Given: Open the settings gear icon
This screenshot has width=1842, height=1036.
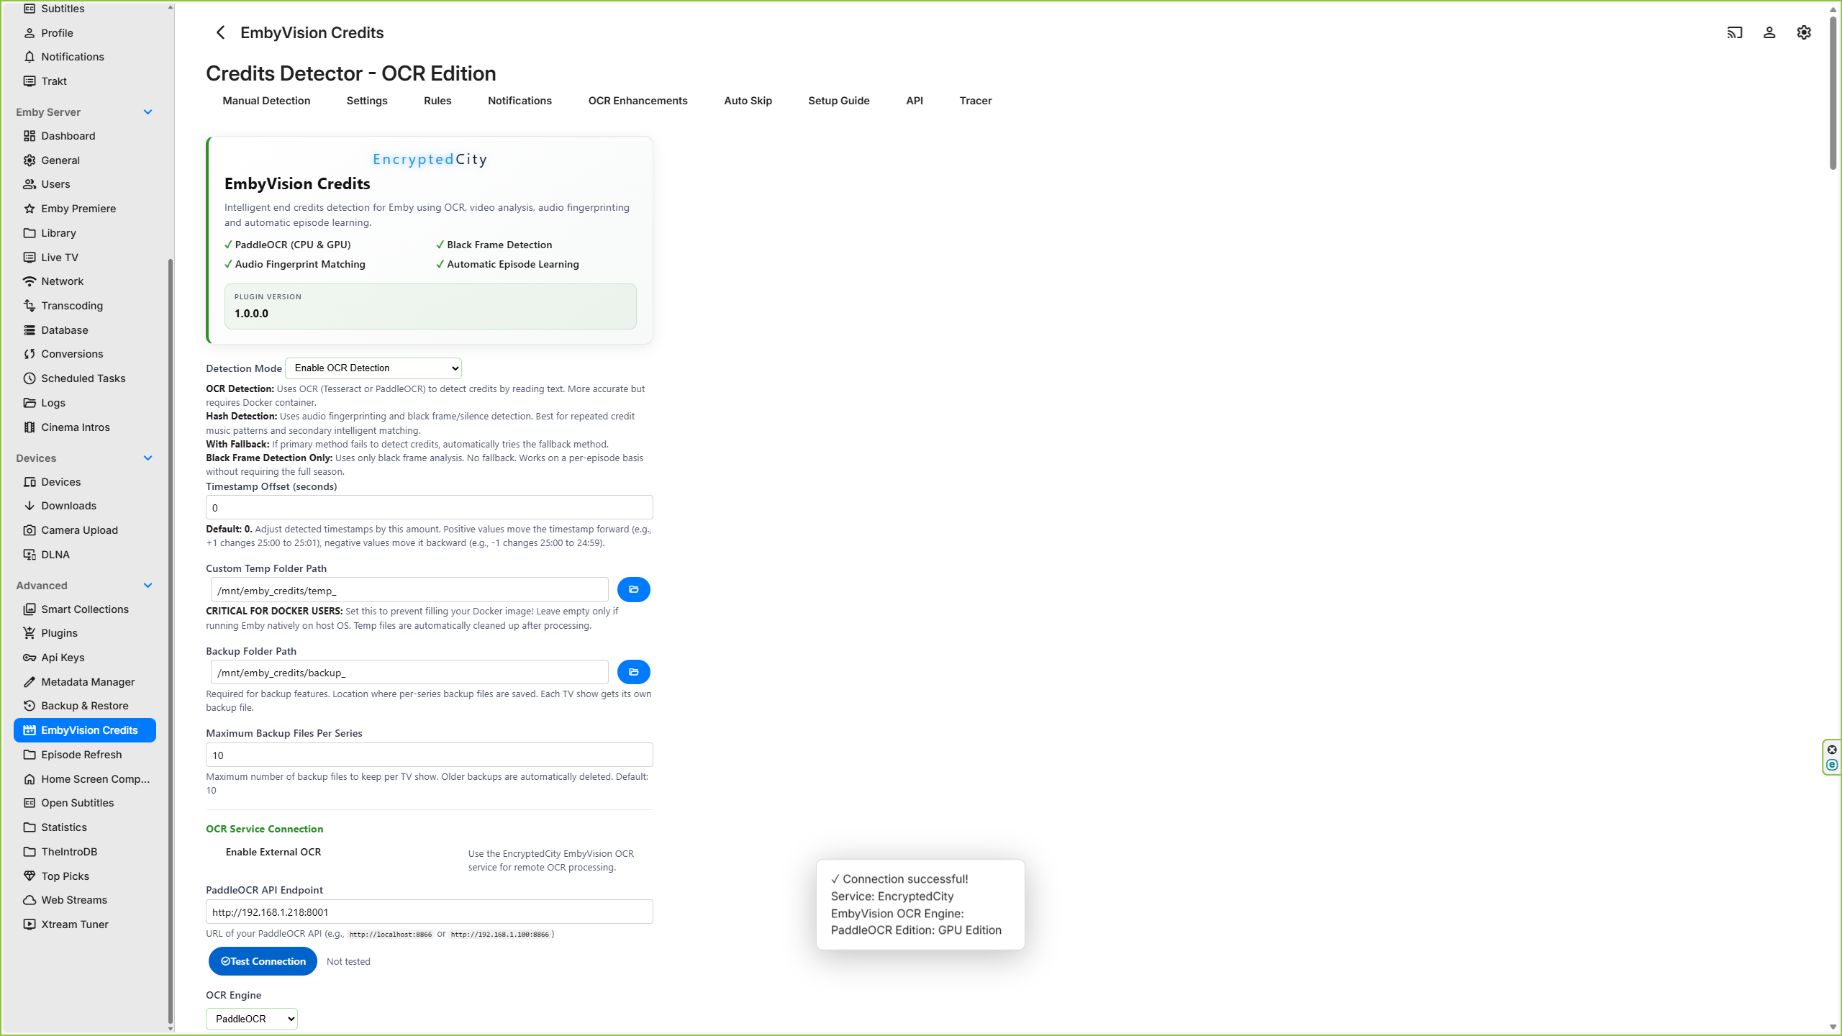Looking at the screenshot, I should pos(1804,32).
